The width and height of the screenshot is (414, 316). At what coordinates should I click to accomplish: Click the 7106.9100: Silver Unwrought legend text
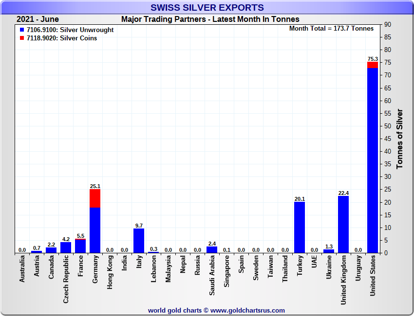coord(70,30)
